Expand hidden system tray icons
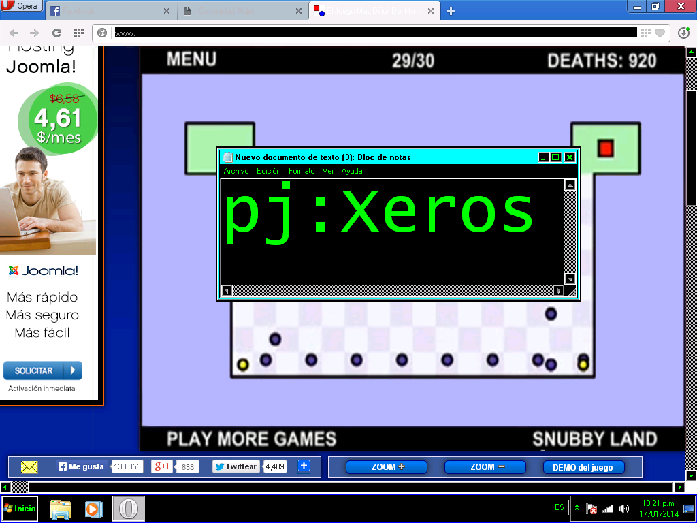697x523 pixels. coord(577,508)
